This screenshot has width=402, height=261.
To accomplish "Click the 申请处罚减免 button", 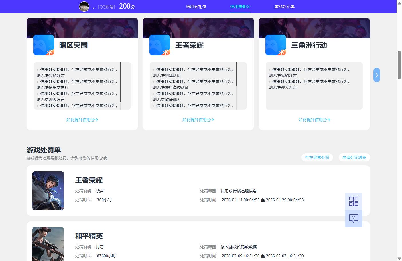I will 354,157.
